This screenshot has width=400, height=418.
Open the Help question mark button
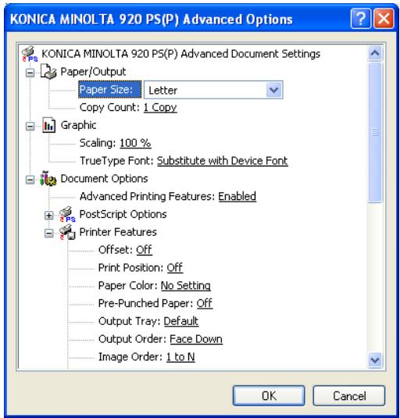coord(360,19)
